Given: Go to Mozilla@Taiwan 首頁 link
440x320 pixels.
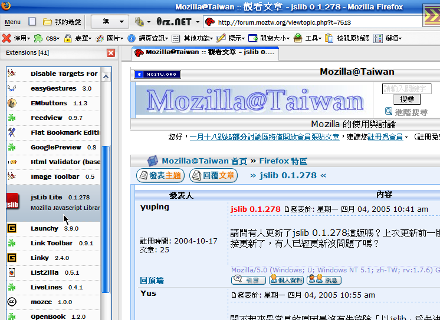Looking at the screenshot, I should point(204,161).
